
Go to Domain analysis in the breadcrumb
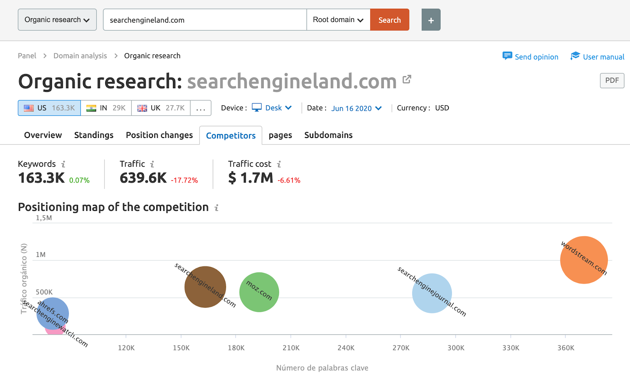coord(80,56)
